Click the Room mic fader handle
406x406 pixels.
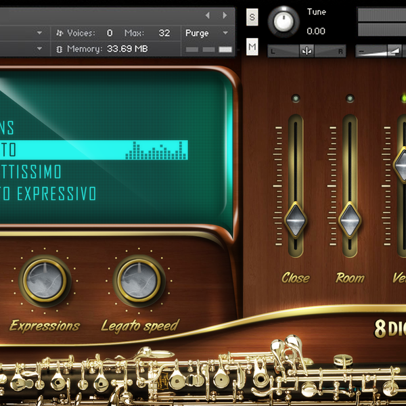350,219
